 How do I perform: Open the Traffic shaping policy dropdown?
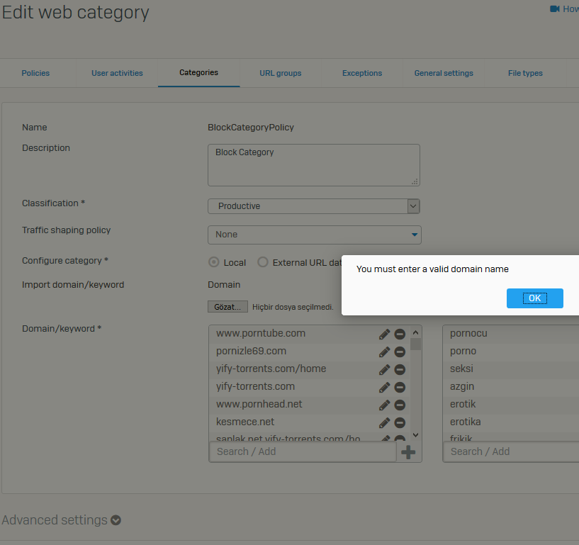pos(314,235)
